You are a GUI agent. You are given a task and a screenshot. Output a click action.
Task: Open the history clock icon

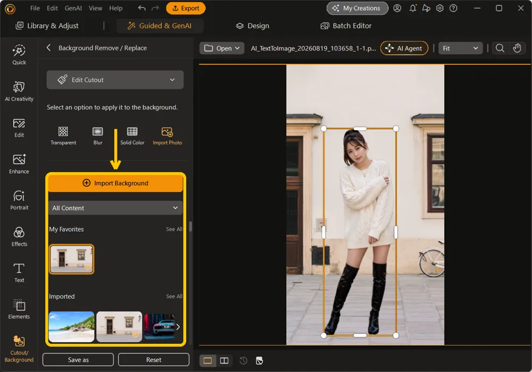click(243, 360)
